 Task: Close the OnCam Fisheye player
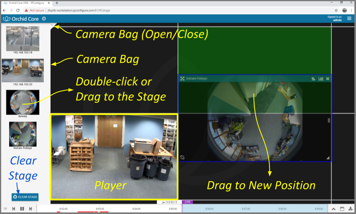click(x=327, y=79)
